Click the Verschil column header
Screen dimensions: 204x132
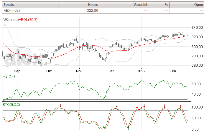point(124,5)
